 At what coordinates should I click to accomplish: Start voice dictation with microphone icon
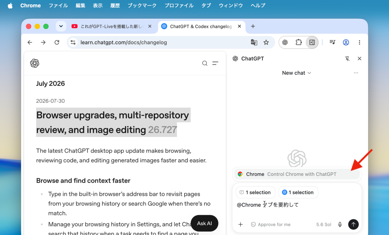[x=340, y=224]
